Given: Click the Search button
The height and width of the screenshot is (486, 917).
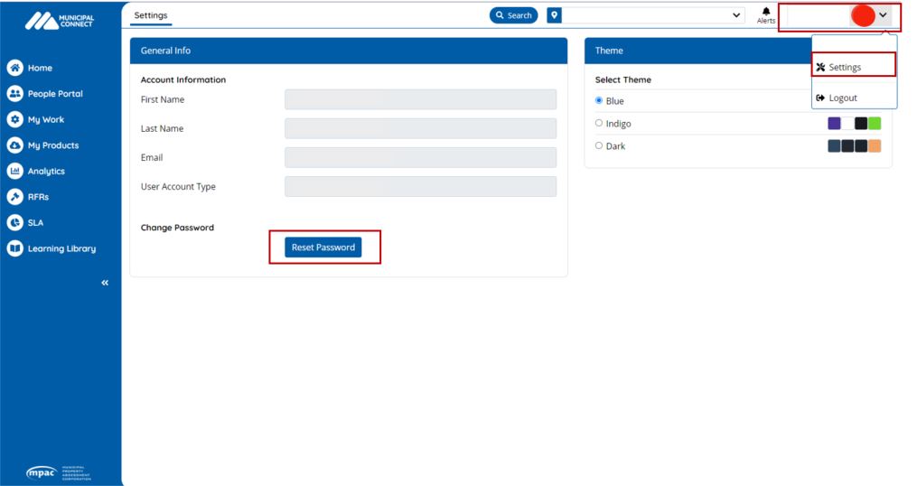Looking at the screenshot, I should point(513,15).
